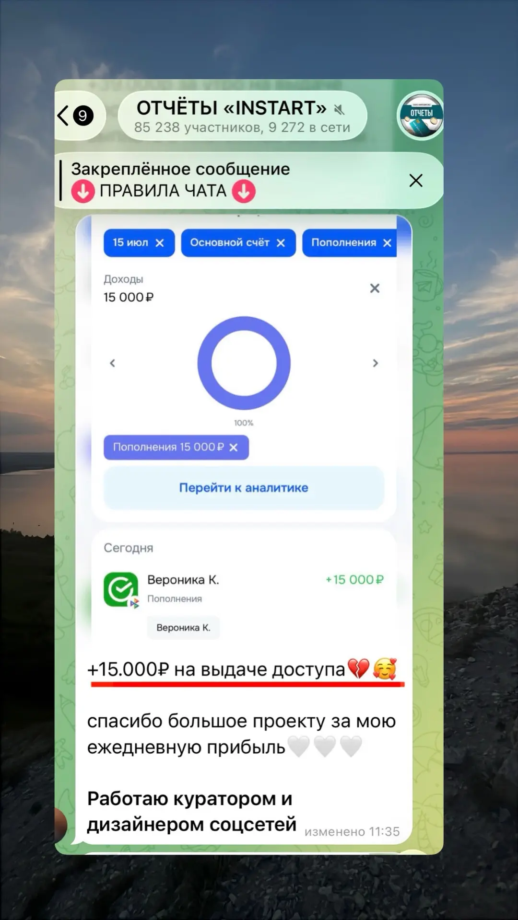Screen dimensions: 518x920
Task: Go to next chart with right chevron
Action: pyautogui.click(x=376, y=363)
